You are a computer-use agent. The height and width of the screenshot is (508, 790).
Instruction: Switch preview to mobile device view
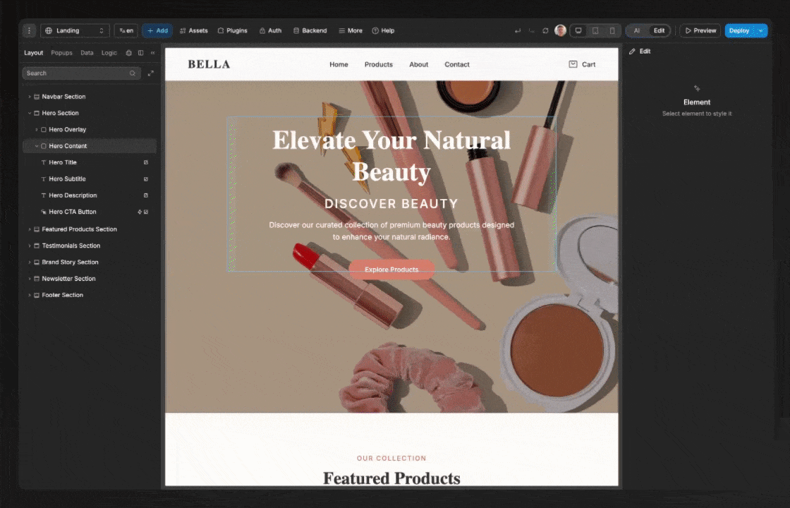[612, 30]
